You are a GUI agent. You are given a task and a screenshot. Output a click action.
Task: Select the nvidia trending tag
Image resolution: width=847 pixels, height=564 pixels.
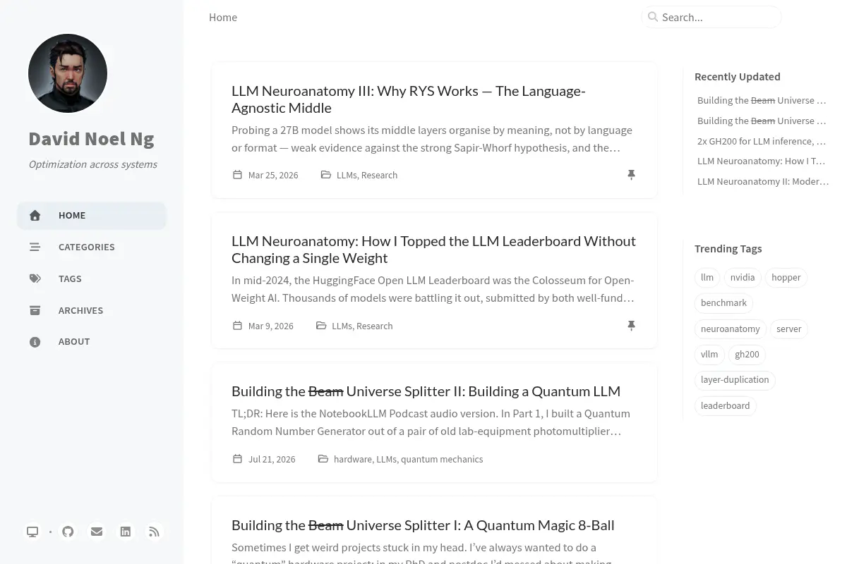click(743, 278)
